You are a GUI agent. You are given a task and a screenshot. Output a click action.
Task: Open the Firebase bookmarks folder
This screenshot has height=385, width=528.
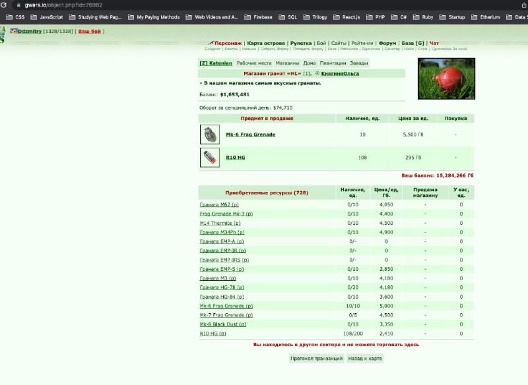(258, 17)
